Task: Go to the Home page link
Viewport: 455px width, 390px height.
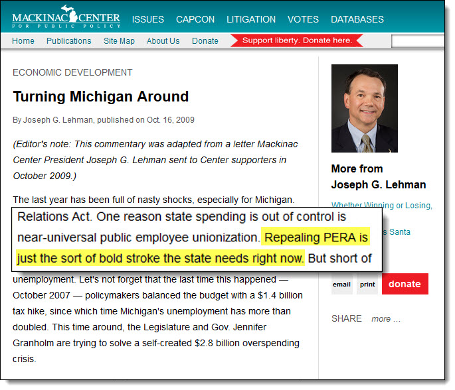Action: (23, 41)
